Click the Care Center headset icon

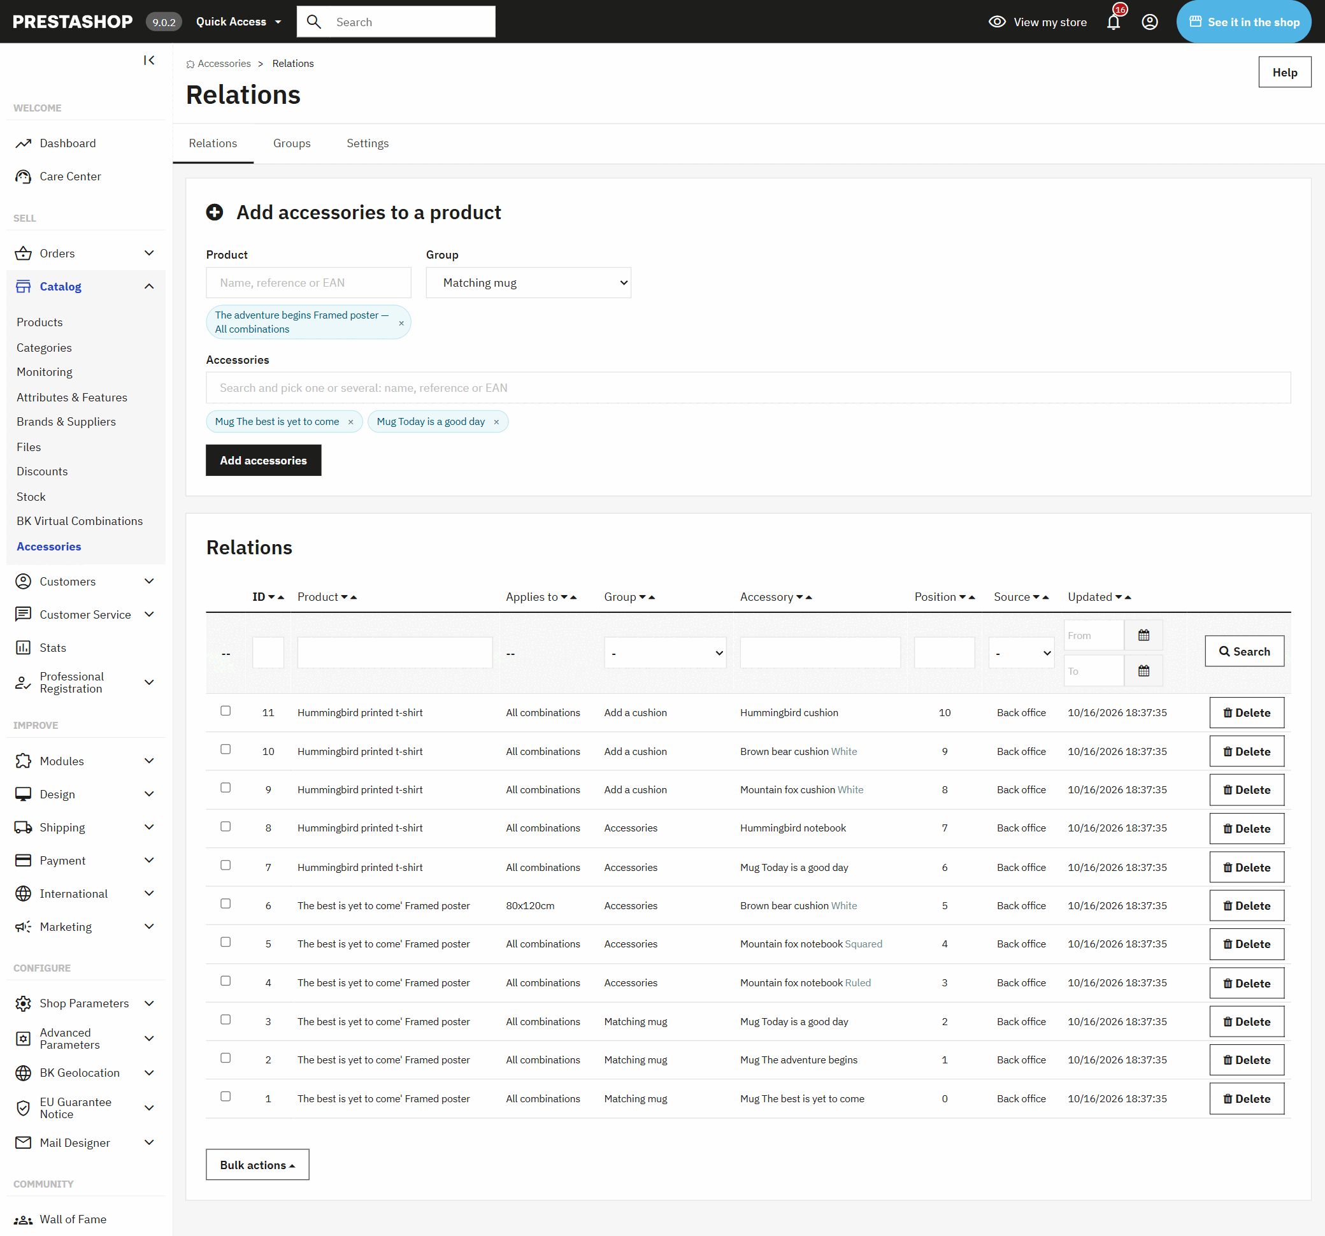pyautogui.click(x=24, y=176)
